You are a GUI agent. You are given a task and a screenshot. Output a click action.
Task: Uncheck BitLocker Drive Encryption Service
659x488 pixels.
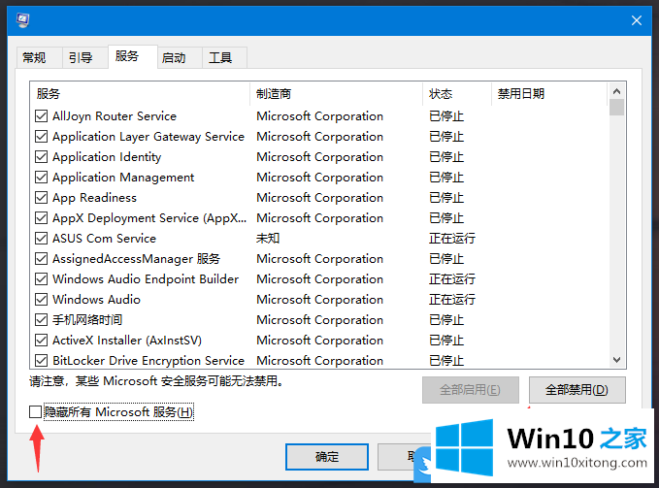(41, 360)
